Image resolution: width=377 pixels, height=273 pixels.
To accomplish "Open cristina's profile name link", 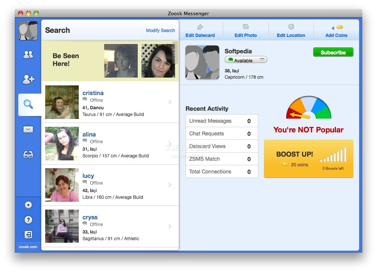I will tap(93, 93).
